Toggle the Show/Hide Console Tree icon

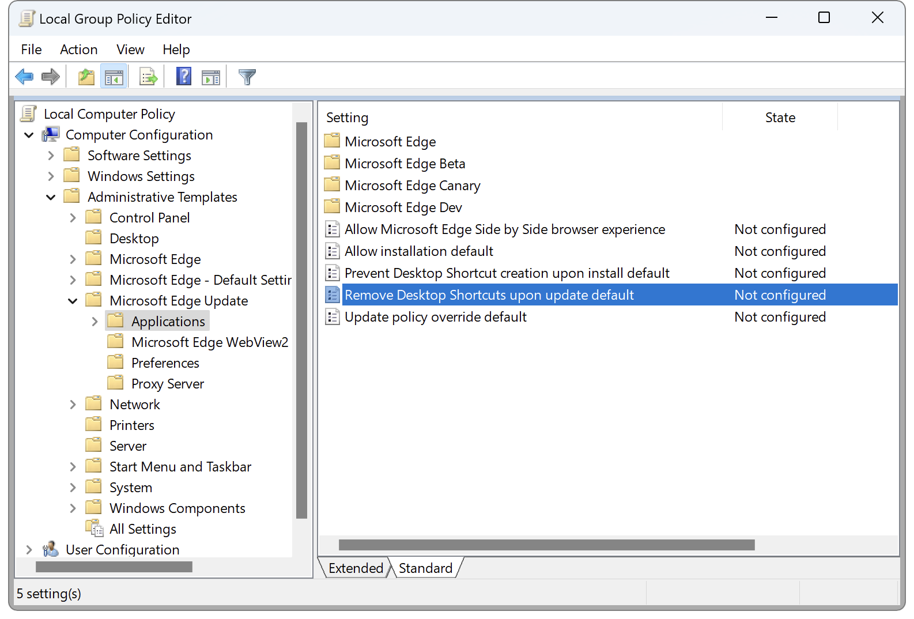(114, 77)
